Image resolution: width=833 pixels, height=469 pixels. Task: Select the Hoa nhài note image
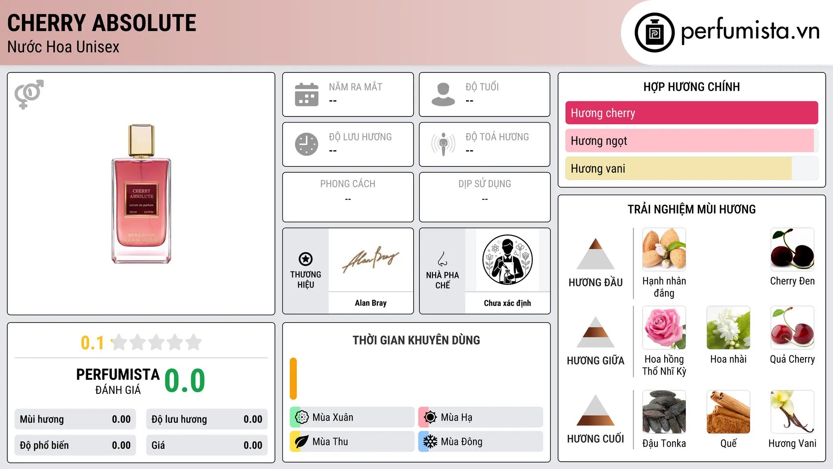point(728,328)
